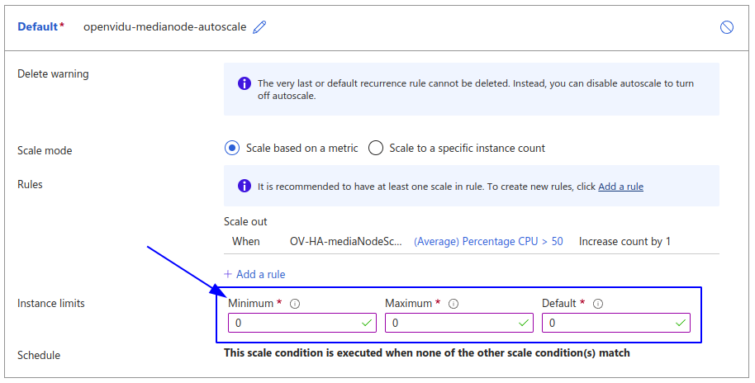Image resolution: width=755 pixels, height=383 pixels.
Task: Click the disable icon at top right
Action: [x=727, y=27]
